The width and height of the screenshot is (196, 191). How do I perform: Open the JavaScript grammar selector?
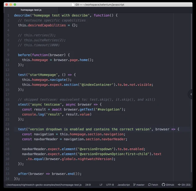(x=123, y=185)
